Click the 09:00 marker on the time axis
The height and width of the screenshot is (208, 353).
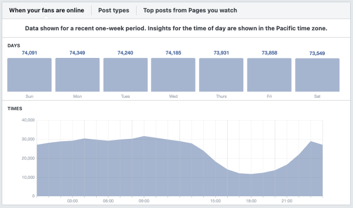click(144, 201)
